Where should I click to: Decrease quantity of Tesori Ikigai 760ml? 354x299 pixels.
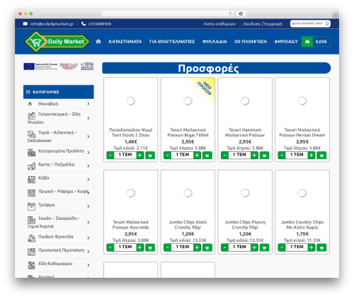point(167,156)
